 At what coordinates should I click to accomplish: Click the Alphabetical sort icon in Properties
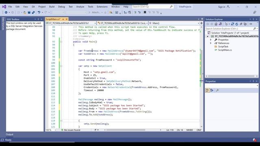(x=212, y=90)
